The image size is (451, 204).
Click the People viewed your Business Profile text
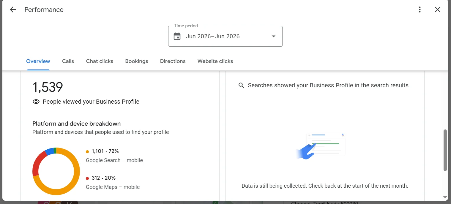click(91, 102)
